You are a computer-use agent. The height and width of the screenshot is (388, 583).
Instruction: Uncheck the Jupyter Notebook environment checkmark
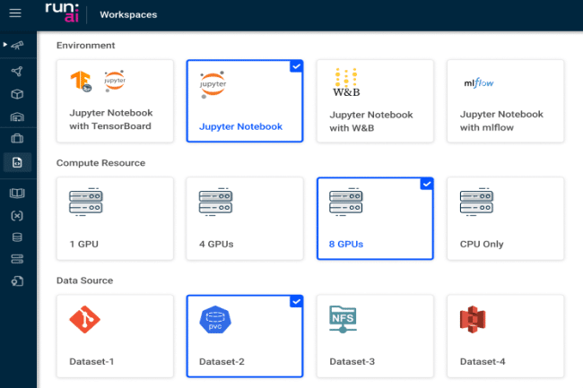pyautogui.click(x=296, y=66)
